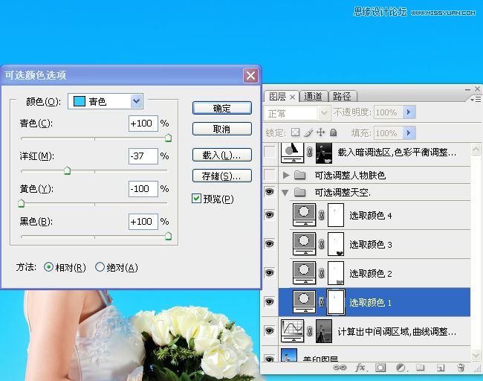Click mask link icon on 选取颜色 4

coord(322,215)
